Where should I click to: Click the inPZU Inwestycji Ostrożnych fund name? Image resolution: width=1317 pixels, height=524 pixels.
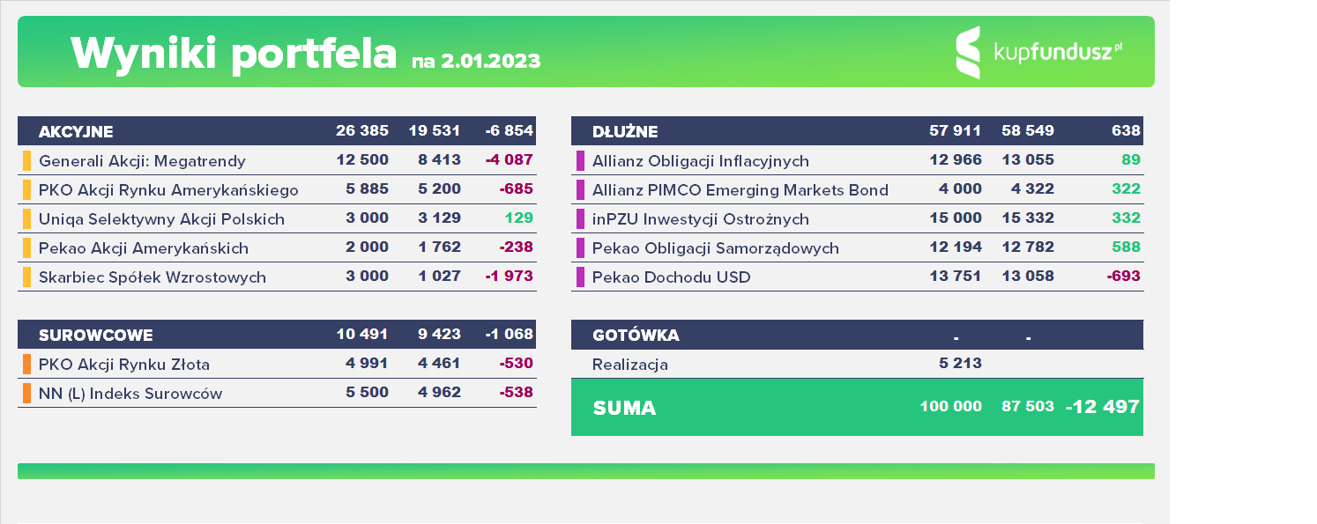click(x=701, y=219)
